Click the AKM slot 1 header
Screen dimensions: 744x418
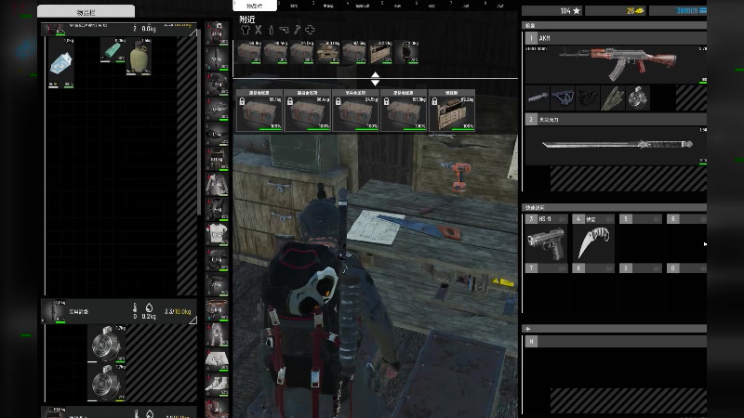616,38
